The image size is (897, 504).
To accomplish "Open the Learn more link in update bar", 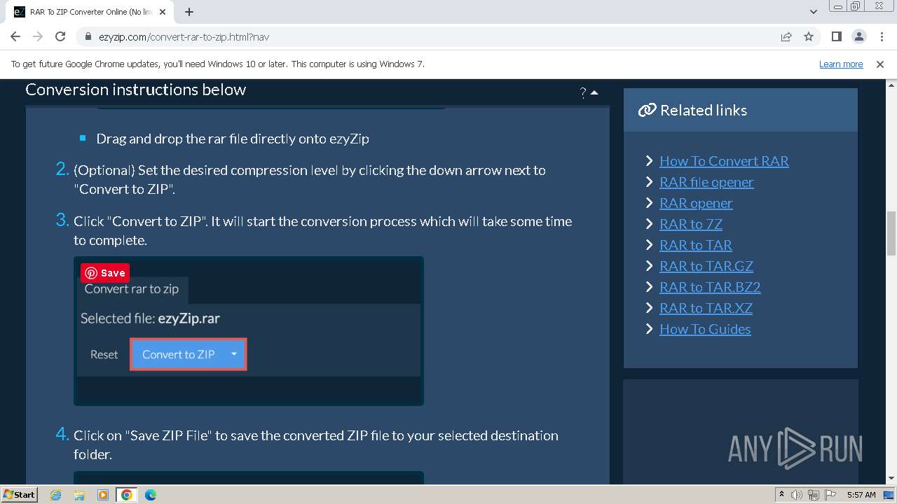I will (x=841, y=64).
